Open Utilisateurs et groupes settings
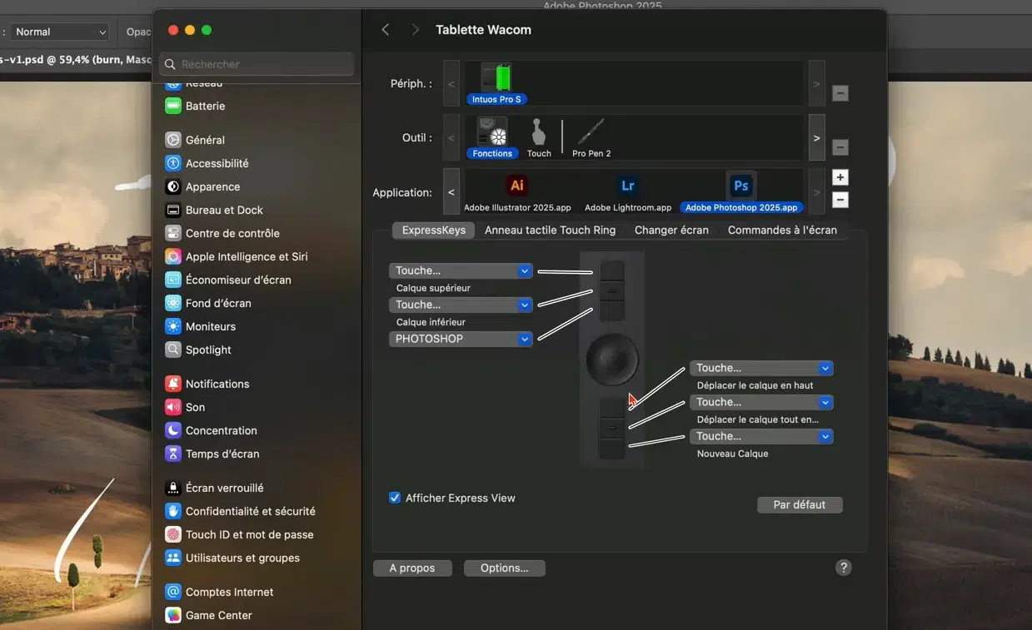Screen dimensions: 1032x630 (x=232, y=558)
